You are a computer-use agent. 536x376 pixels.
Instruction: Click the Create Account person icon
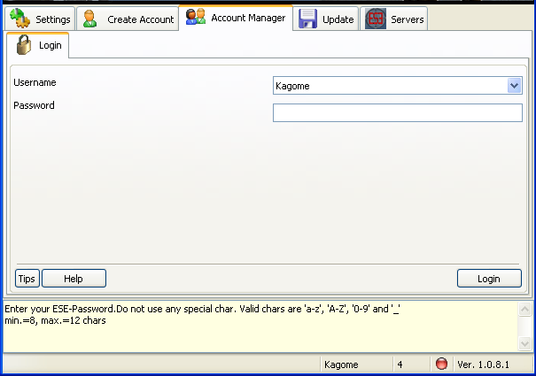pyautogui.click(x=89, y=19)
